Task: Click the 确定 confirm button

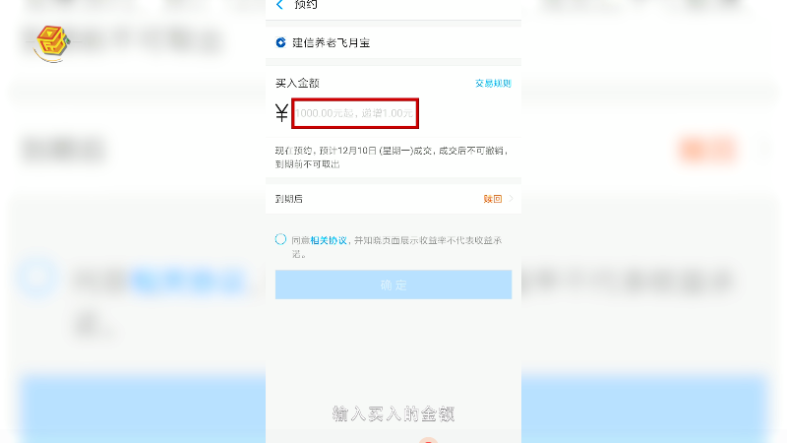Action: click(x=393, y=285)
